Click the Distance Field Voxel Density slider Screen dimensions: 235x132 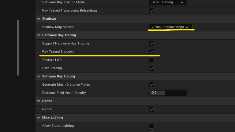(168, 93)
